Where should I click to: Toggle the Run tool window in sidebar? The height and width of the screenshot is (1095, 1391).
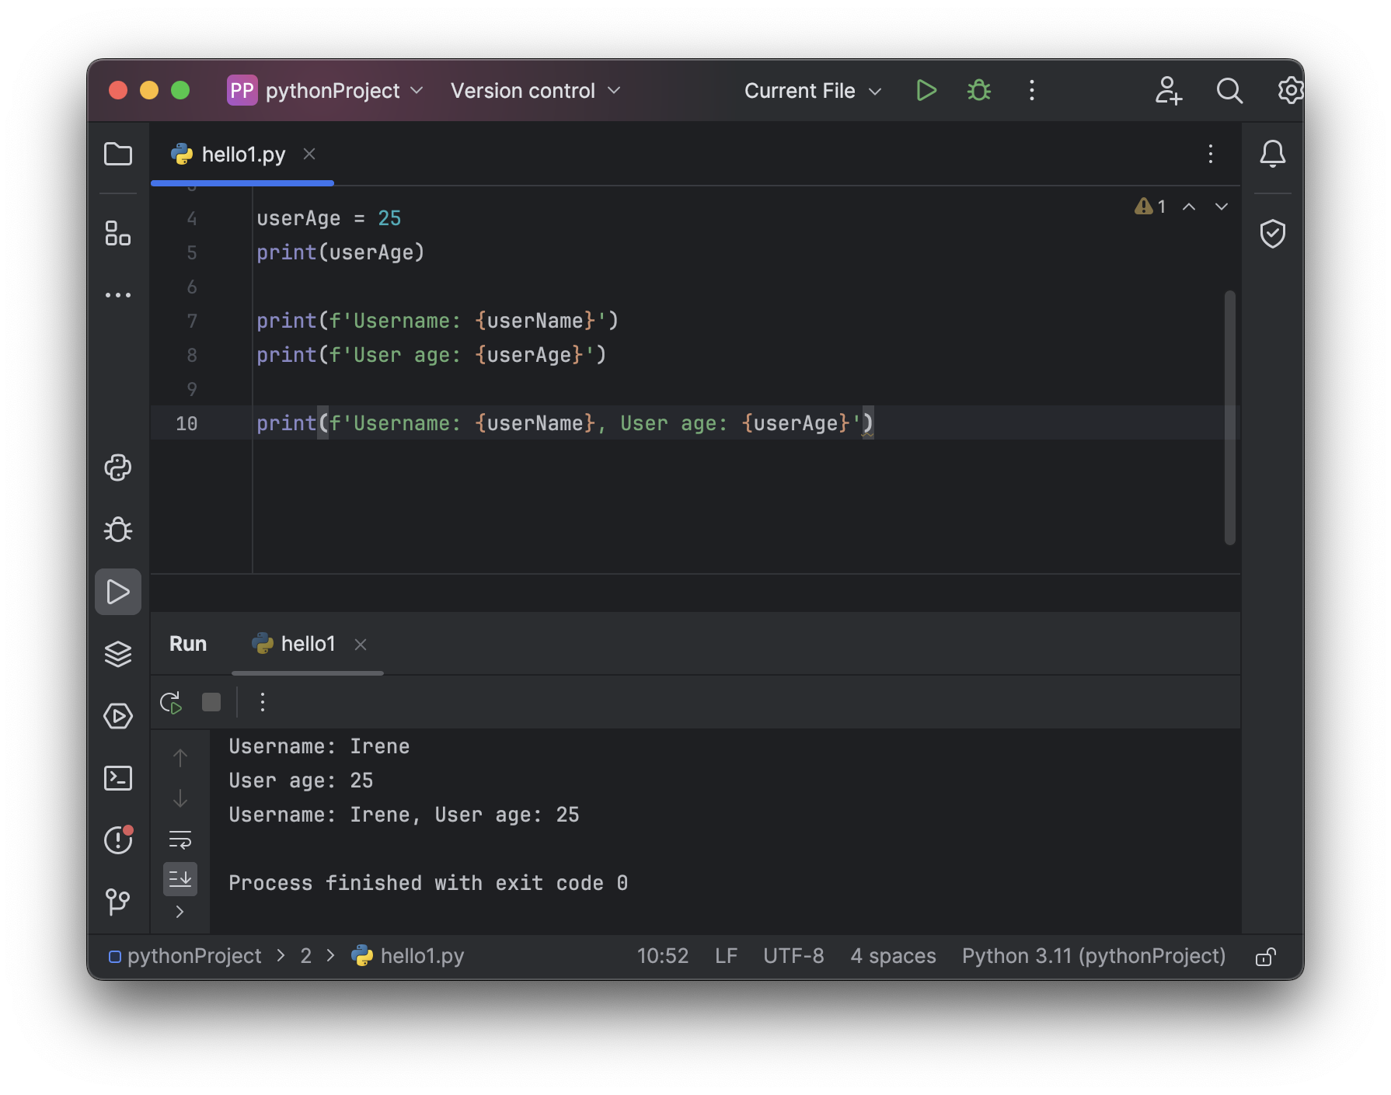pos(118,592)
